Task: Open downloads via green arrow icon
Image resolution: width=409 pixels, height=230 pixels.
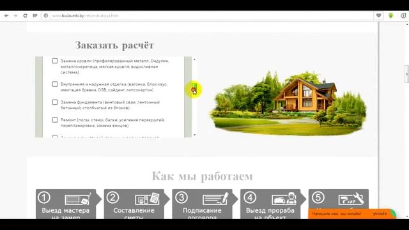Action: pyautogui.click(x=390, y=15)
